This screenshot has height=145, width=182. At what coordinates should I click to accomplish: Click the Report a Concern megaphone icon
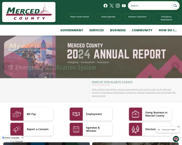(x=16, y=129)
